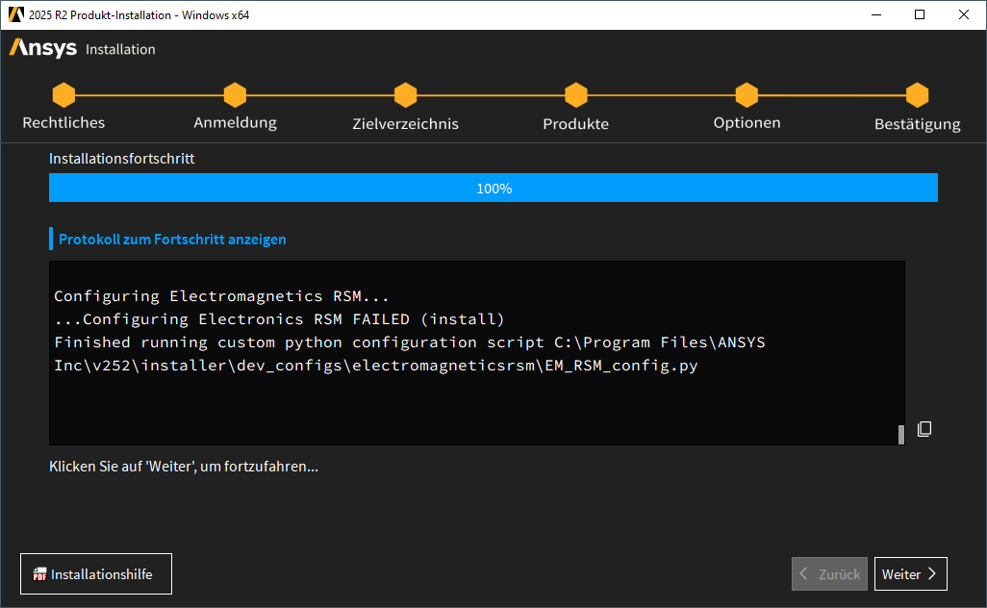Select the Produkte step label
Image resolution: width=987 pixels, height=608 pixels.
point(576,124)
